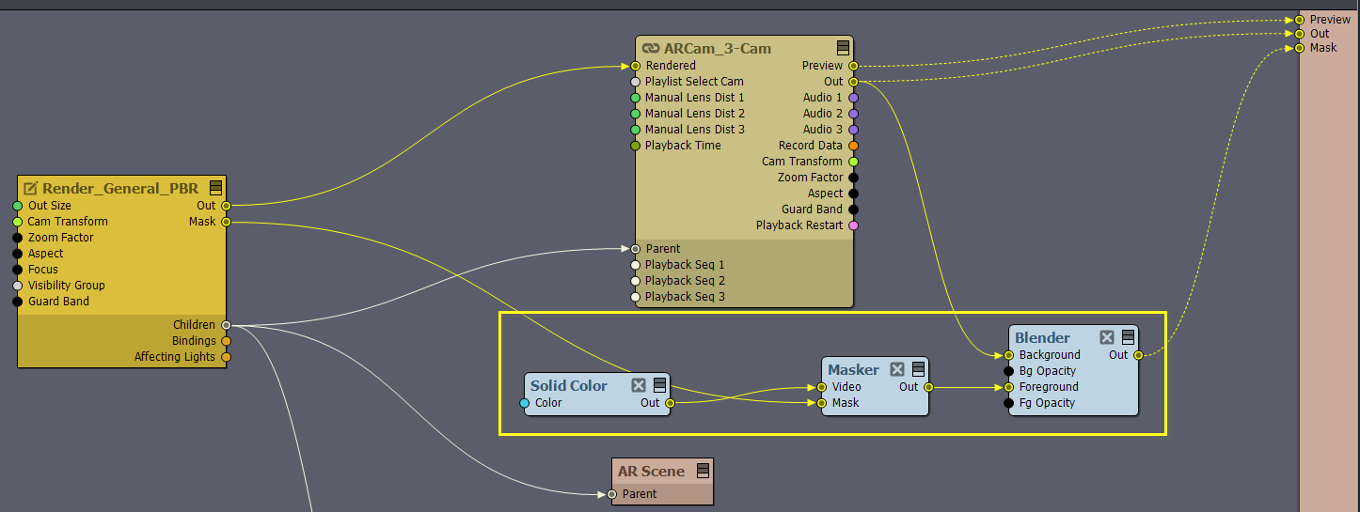Click the Affecting Lights output pin
Image resolution: width=1360 pixels, height=512 pixels.
(x=226, y=357)
